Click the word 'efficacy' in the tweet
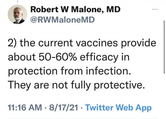Image resolution: width=166 pixels, height=119 pixels. click(99, 58)
